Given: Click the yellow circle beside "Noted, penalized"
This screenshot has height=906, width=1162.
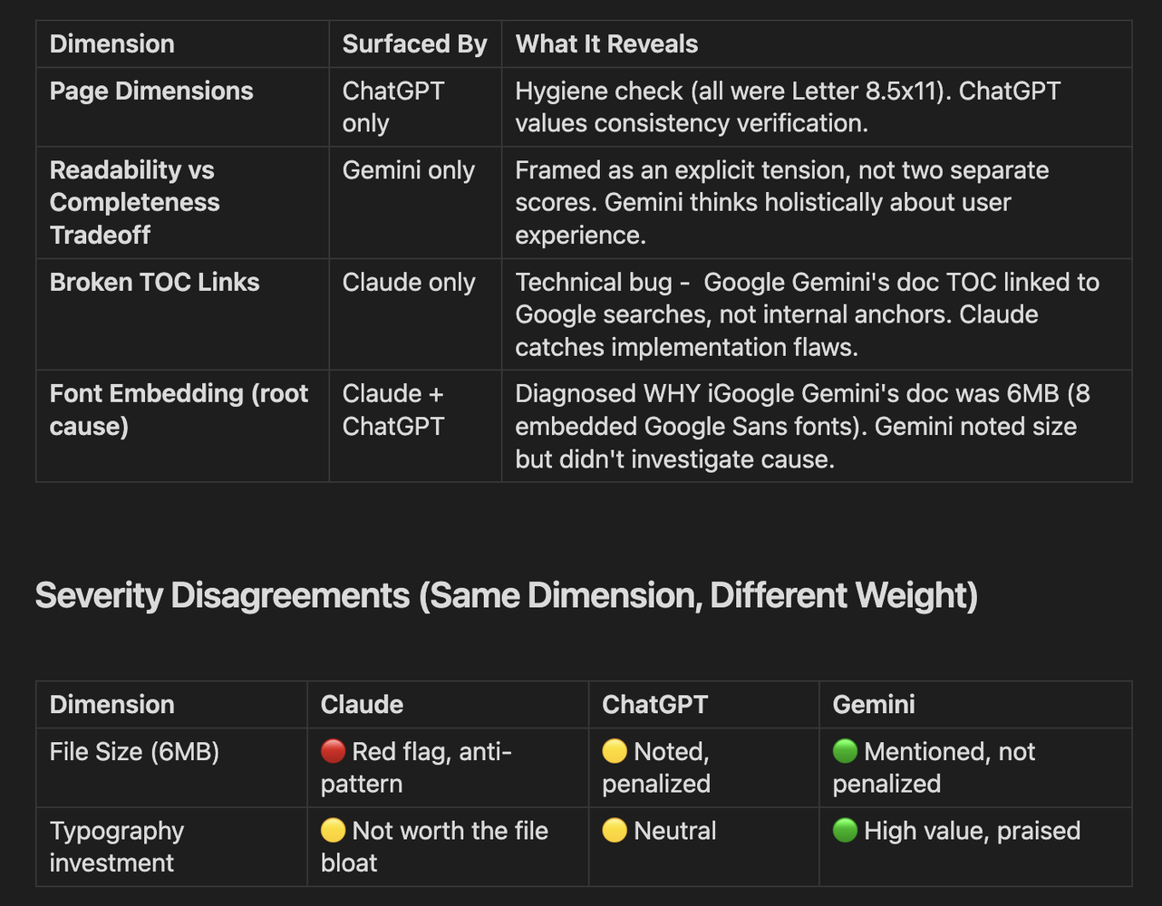Looking at the screenshot, I should pos(615,751).
